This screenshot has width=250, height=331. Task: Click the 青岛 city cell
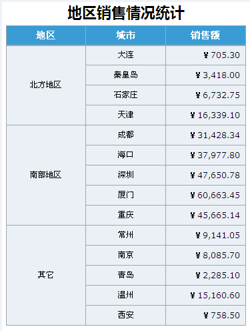[125, 275]
